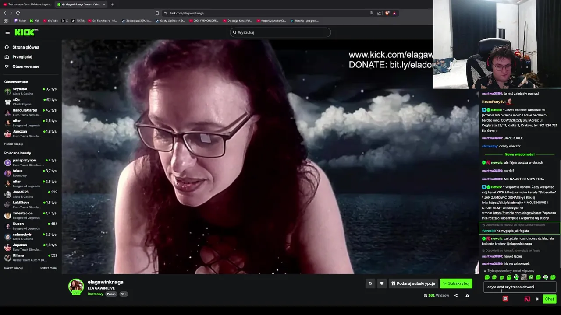This screenshot has width=561, height=315.
Task: Focus the Wyszukaj search field
Action: [x=280, y=32]
